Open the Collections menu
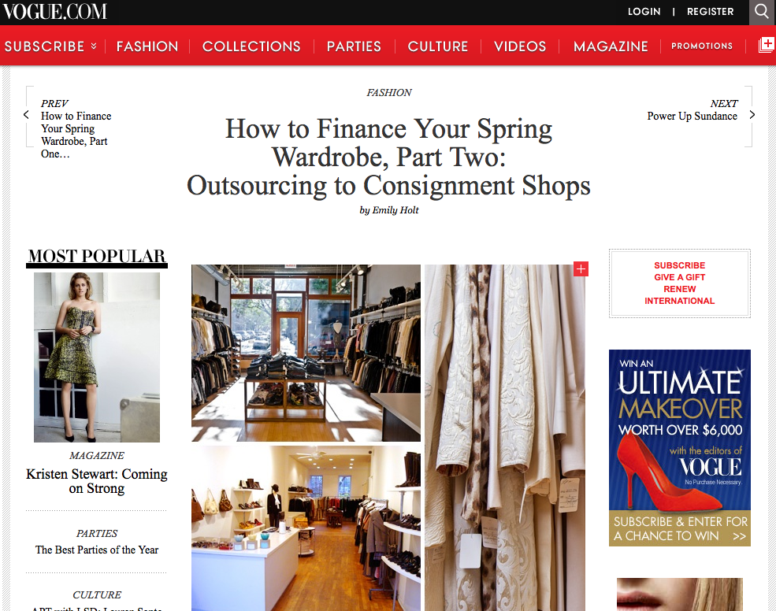 (251, 46)
